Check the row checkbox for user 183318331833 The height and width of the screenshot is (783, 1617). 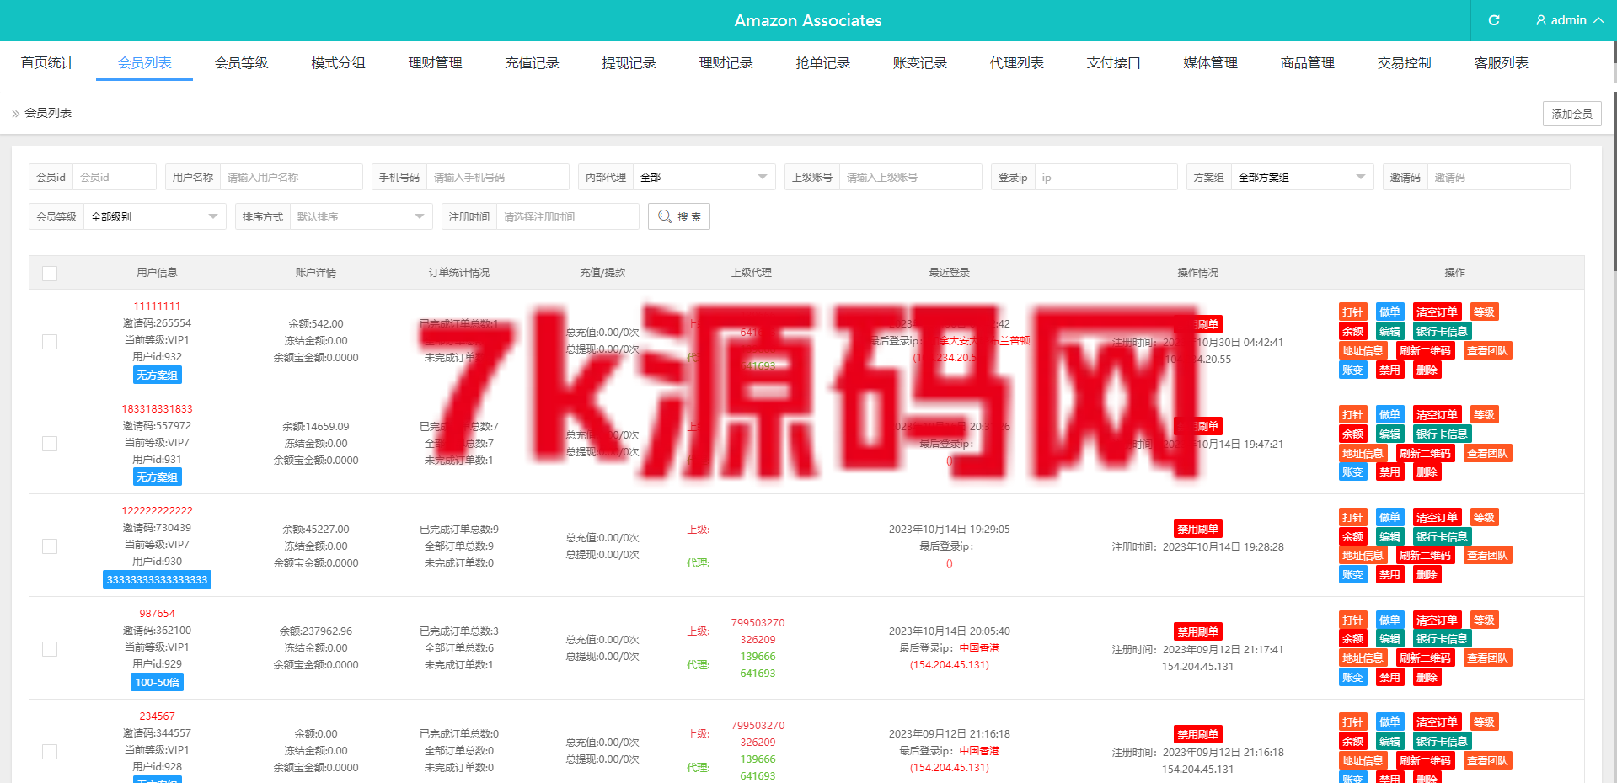(50, 444)
